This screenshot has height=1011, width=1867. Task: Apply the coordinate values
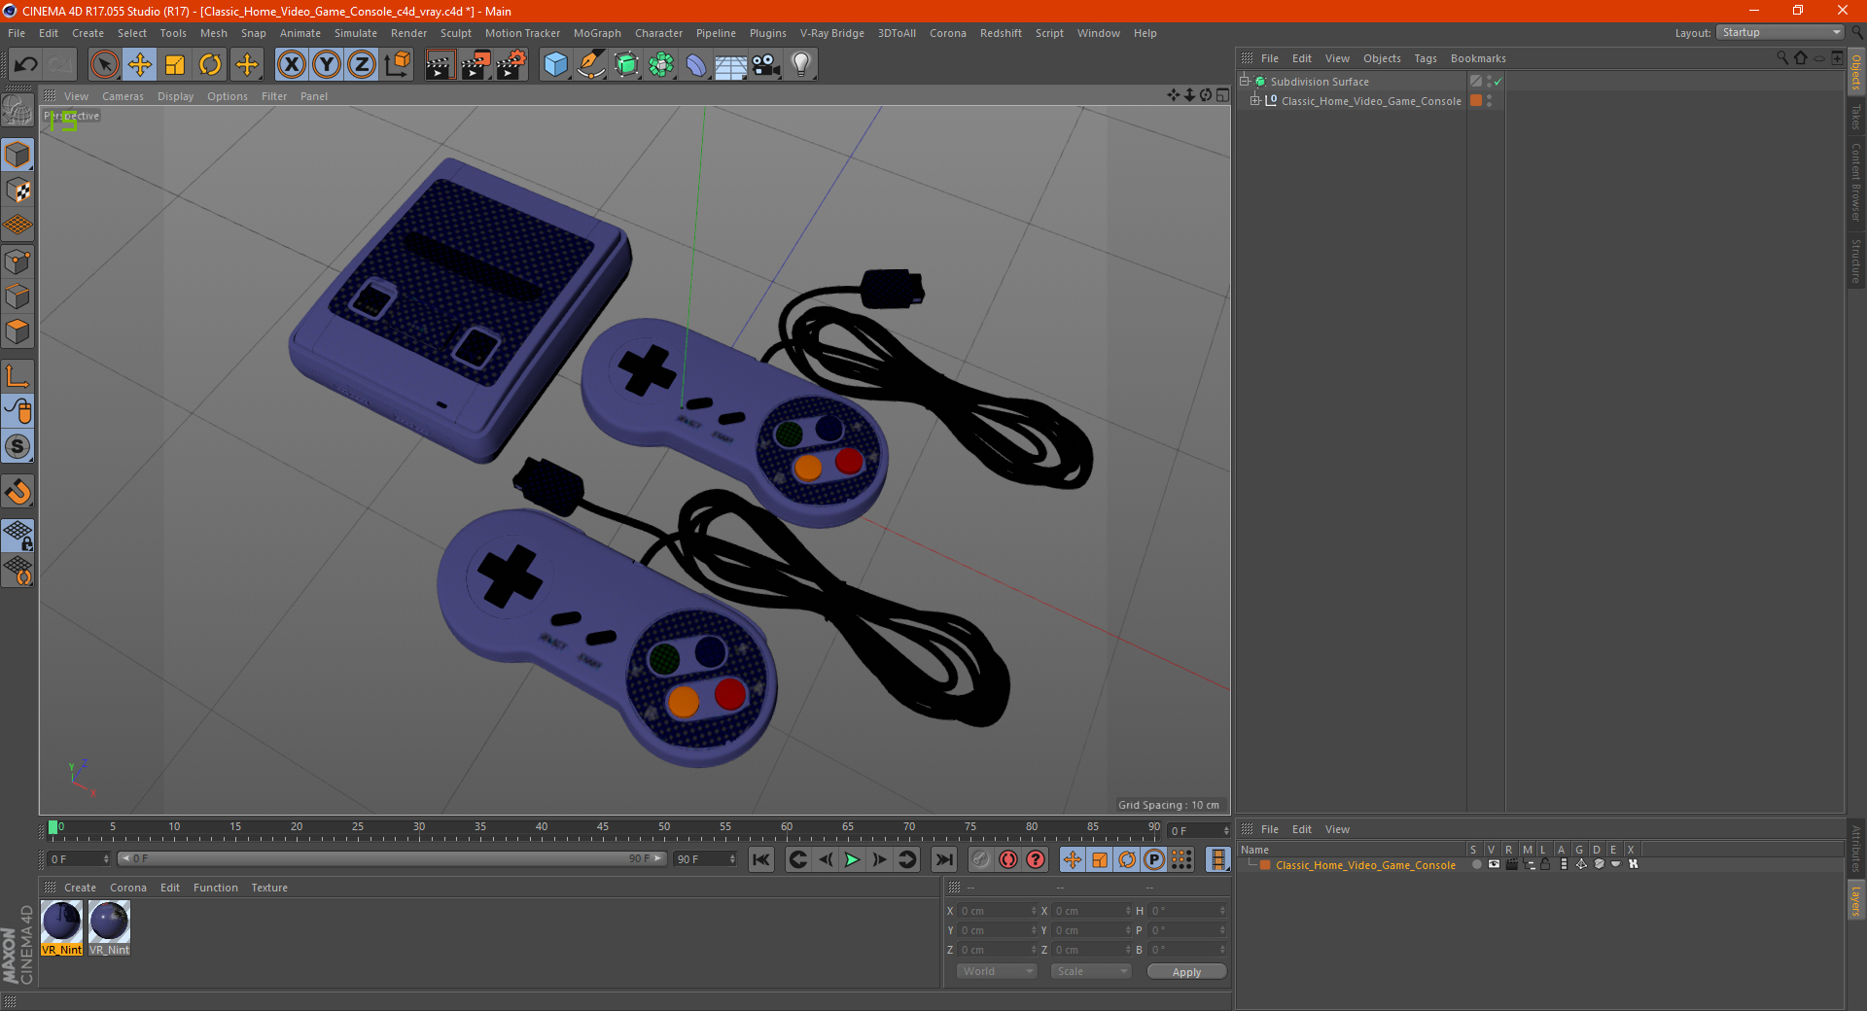click(x=1186, y=972)
